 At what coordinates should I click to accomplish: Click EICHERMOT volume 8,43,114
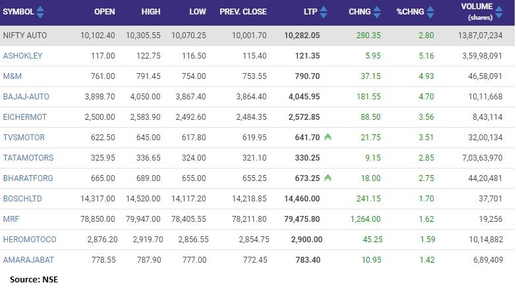pos(488,117)
